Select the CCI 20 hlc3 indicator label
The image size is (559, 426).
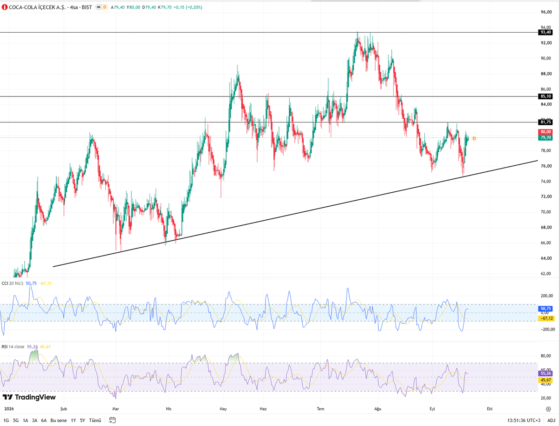click(x=13, y=283)
